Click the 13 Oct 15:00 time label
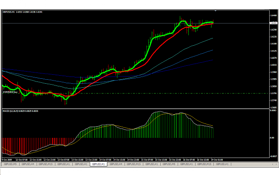The height and width of the screenshot is (175, 279). pos(77,160)
